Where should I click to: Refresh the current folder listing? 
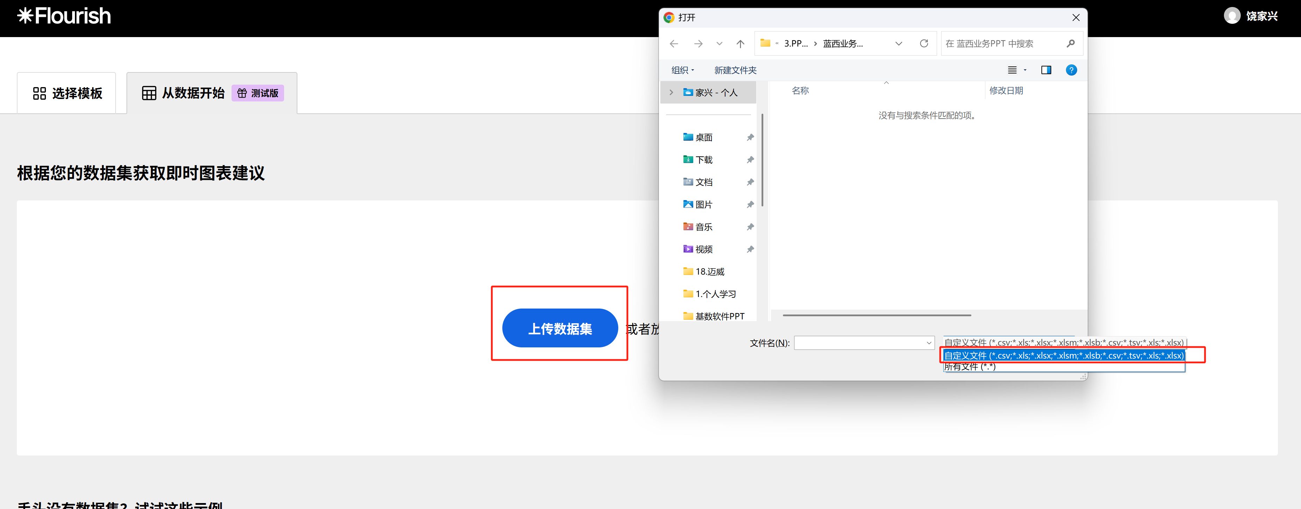tap(924, 43)
